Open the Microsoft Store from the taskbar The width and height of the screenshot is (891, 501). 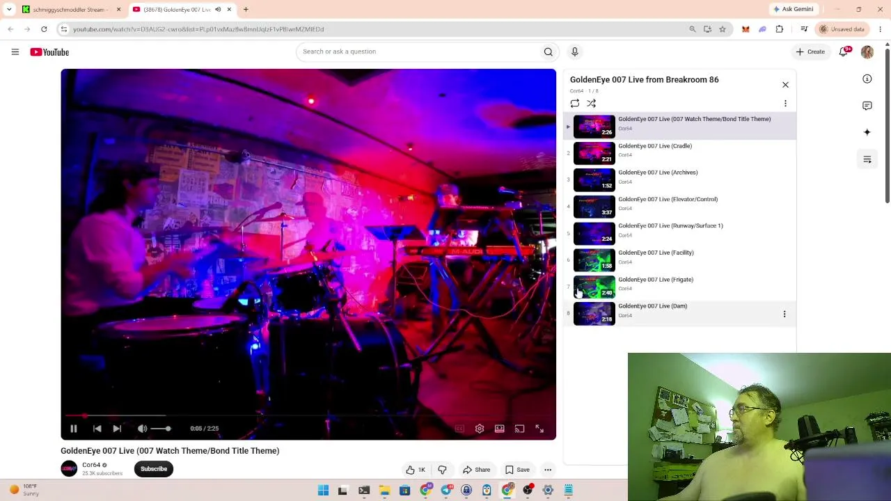(x=404, y=491)
